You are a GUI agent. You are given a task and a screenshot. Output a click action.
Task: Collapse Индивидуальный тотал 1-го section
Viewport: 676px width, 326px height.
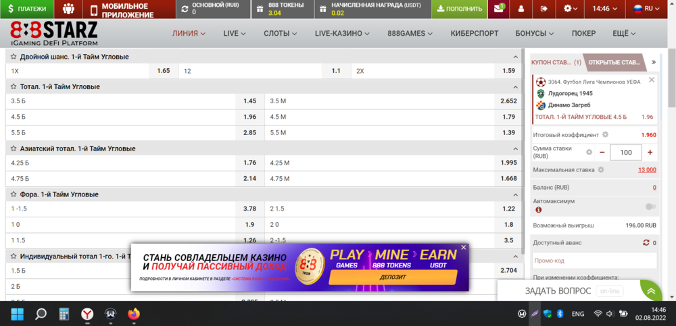[515, 256]
